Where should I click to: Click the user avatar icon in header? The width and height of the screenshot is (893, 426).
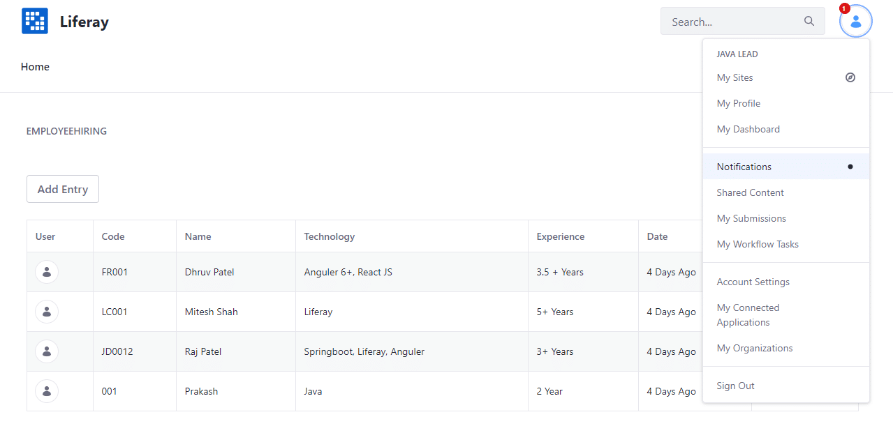point(856,22)
